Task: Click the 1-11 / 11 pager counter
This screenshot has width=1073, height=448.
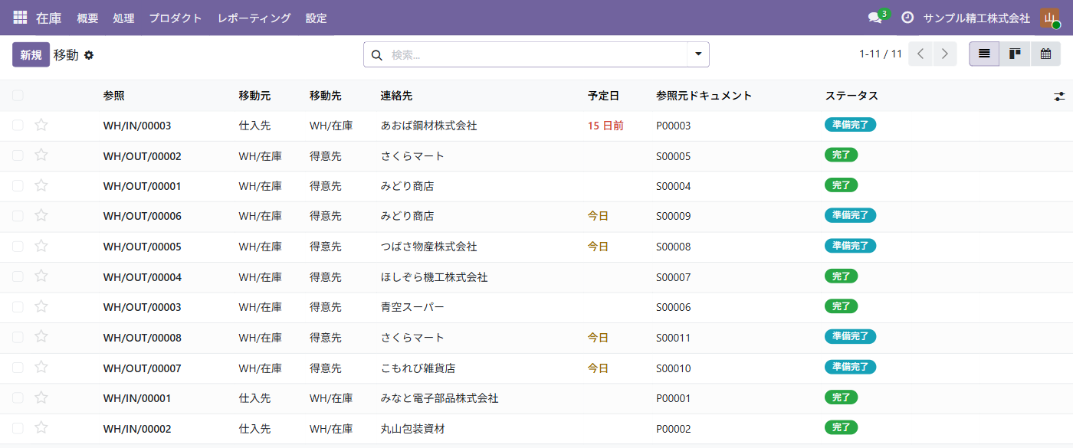Action: [x=881, y=54]
